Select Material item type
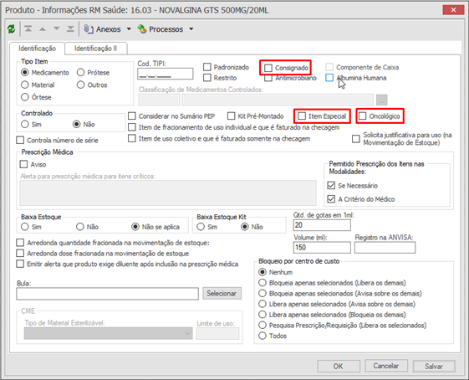This screenshot has height=380, width=469. point(25,85)
